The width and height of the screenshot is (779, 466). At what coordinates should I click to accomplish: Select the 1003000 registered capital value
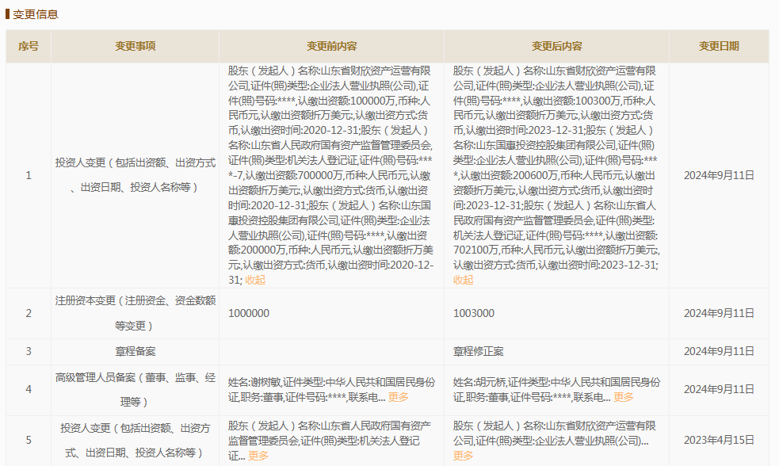coord(474,313)
